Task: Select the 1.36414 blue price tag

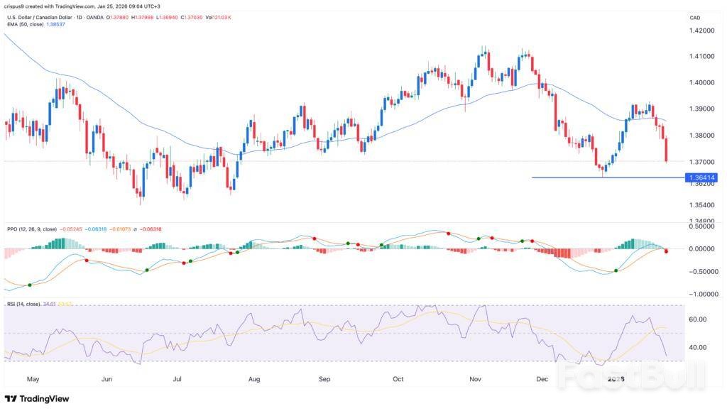Action: point(700,177)
